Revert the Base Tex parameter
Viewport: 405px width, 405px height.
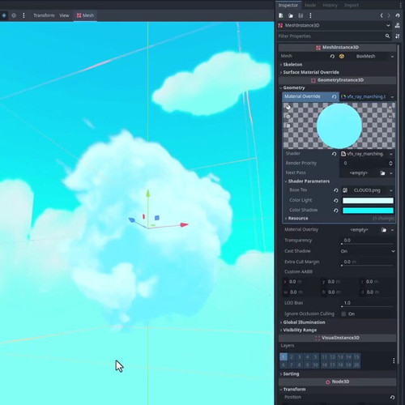click(336, 190)
